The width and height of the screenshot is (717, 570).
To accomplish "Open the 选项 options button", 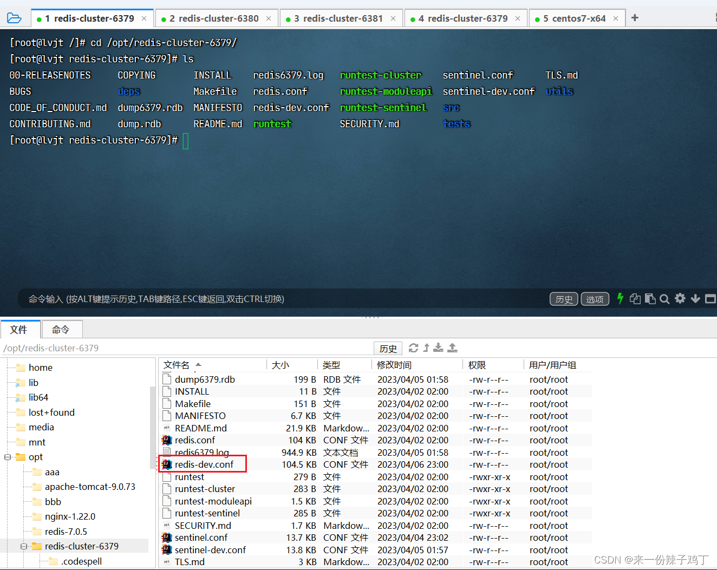I will pos(595,299).
